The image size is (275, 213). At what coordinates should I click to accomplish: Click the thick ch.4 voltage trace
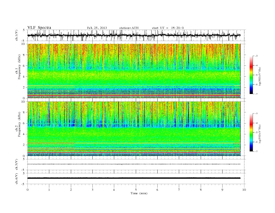coord(134,178)
